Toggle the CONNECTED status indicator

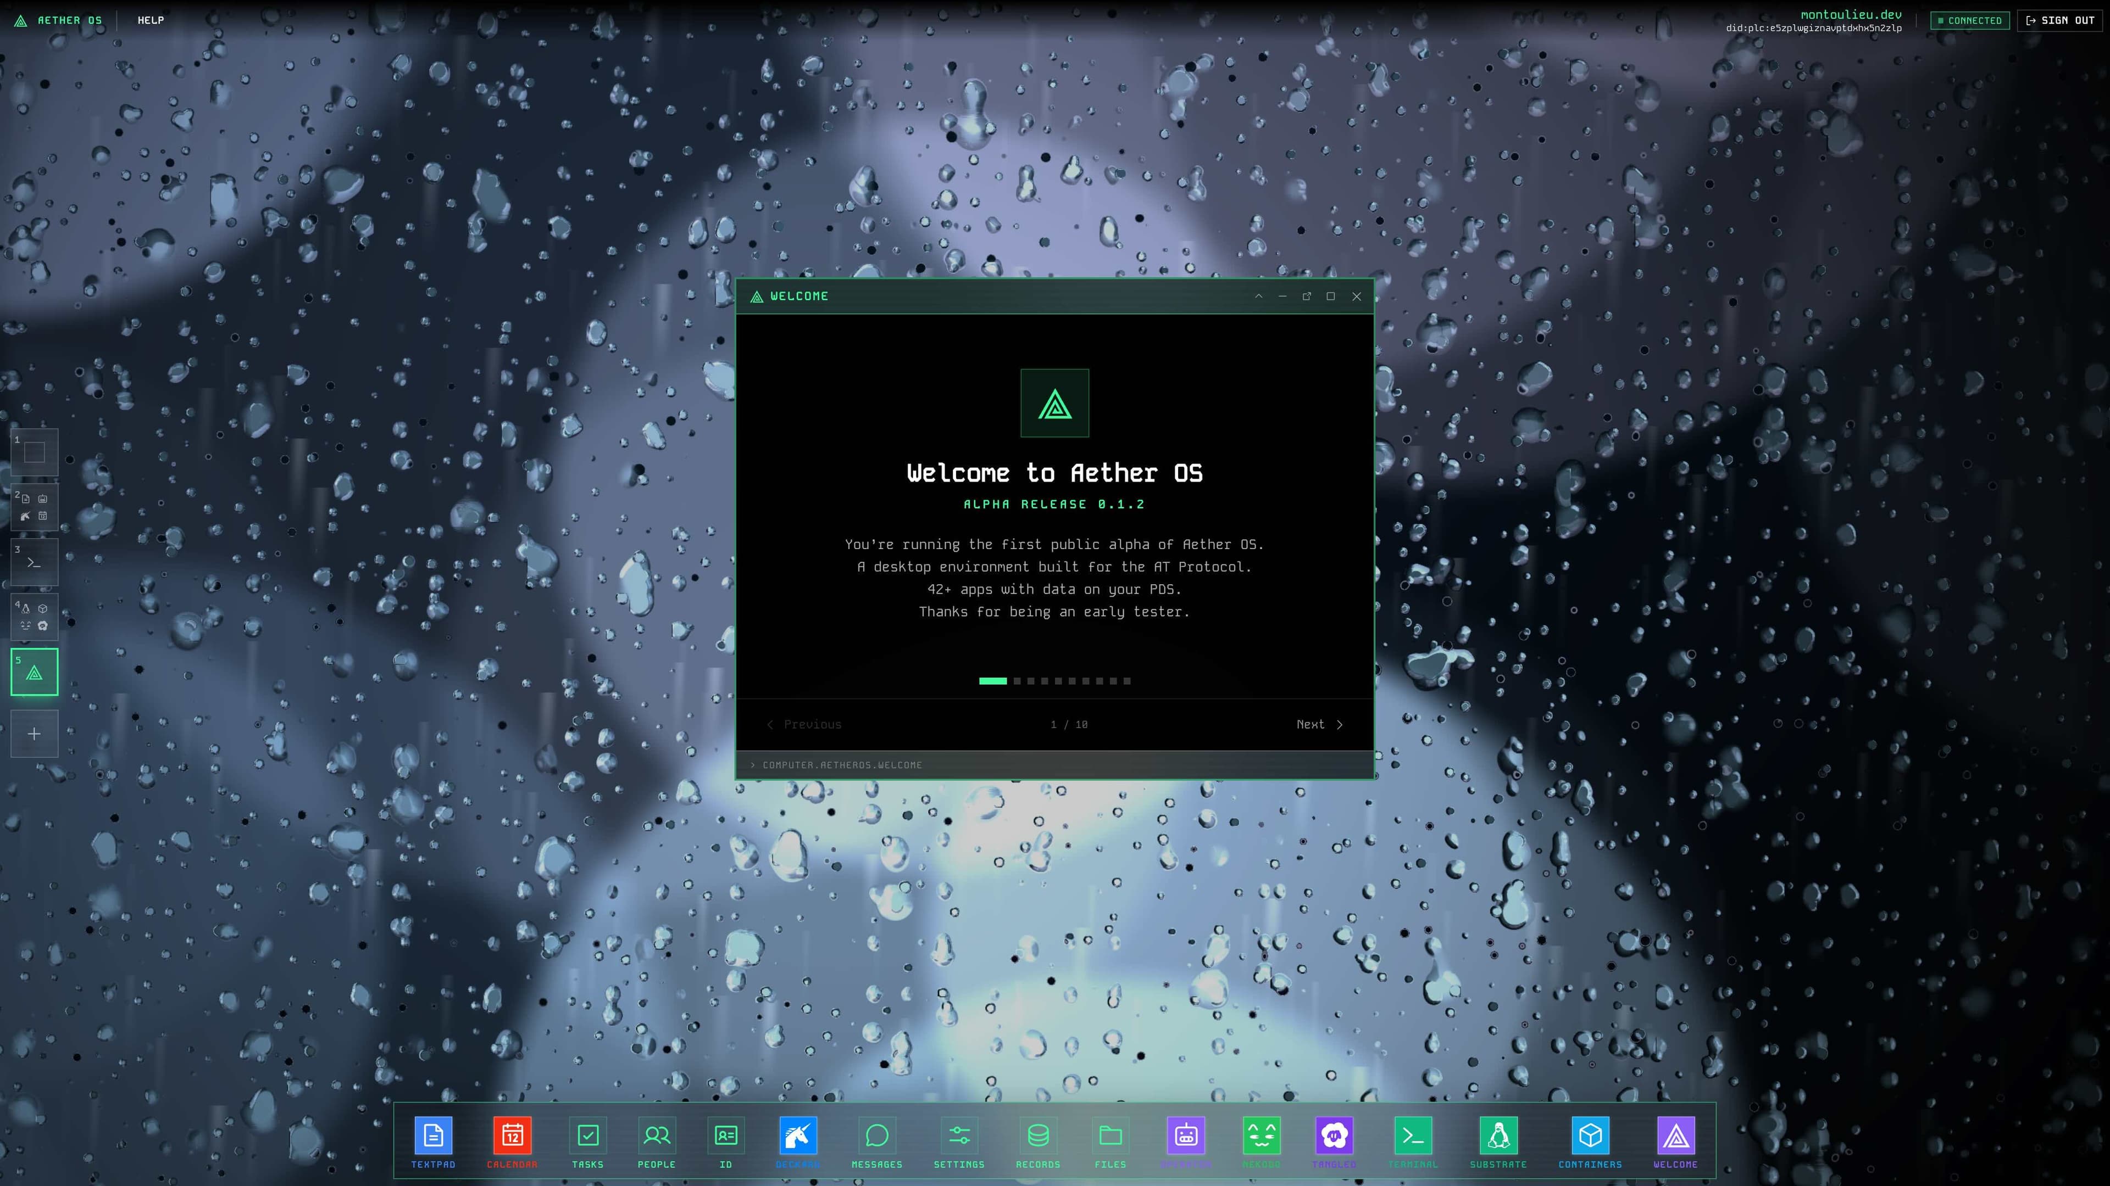pos(1970,20)
